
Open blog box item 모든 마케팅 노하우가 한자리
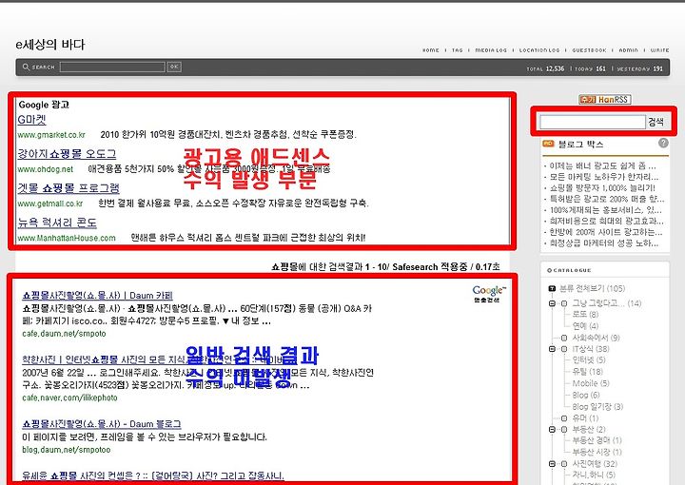pos(604,177)
